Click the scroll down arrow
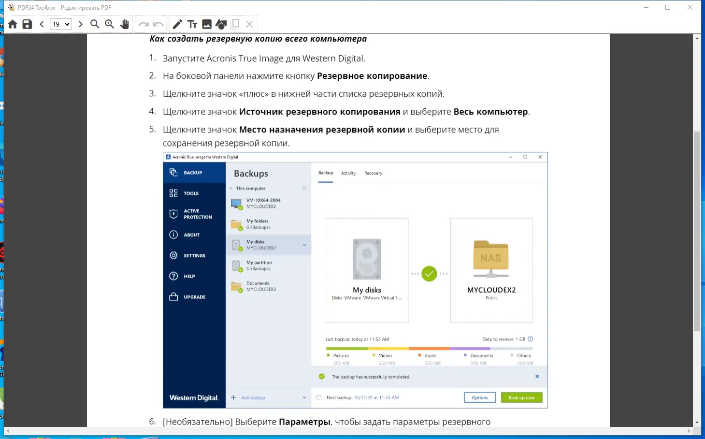Image resolution: width=705 pixels, height=439 pixels. coord(697,423)
